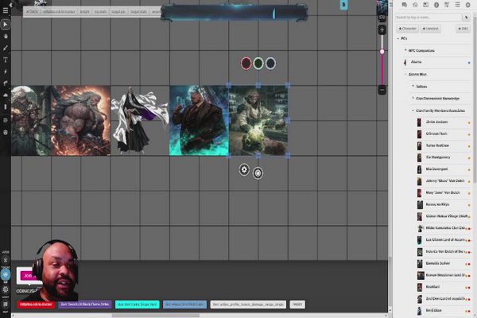
Task: Click the zoom out minus button
Action: (382, 90)
